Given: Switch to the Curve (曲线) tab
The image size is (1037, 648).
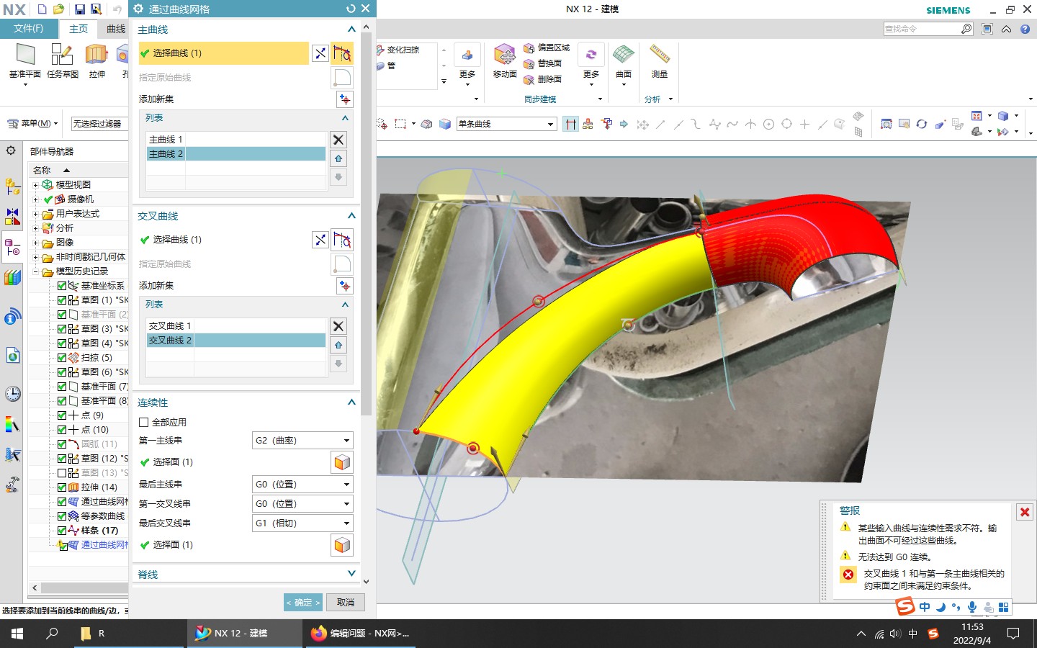Looking at the screenshot, I should (116, 29).
